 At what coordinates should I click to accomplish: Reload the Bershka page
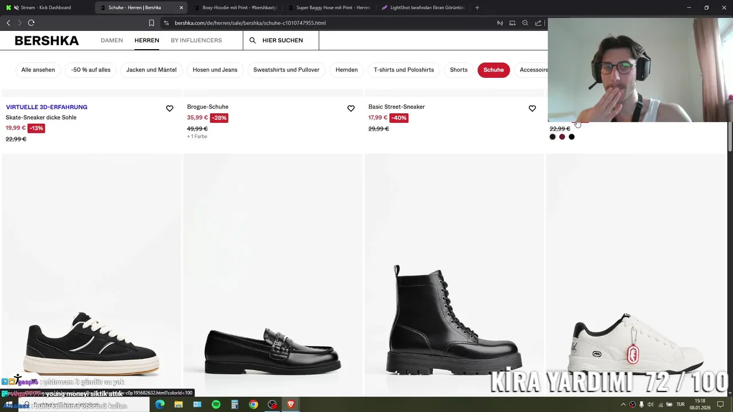31,23
